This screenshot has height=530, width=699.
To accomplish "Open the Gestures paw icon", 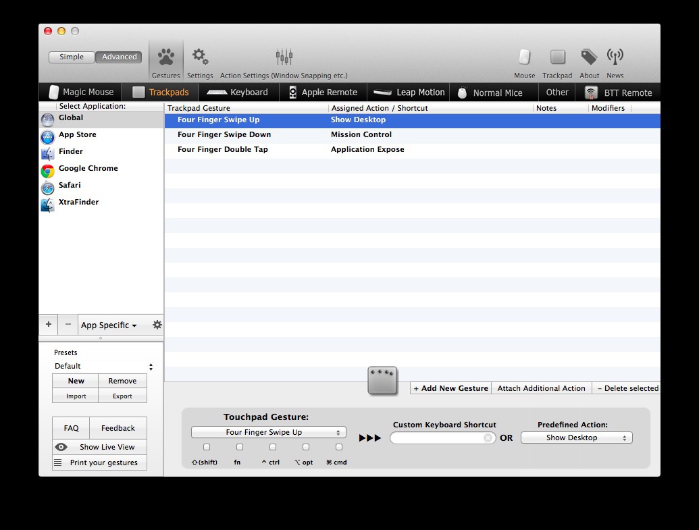I will coord(166,57).
